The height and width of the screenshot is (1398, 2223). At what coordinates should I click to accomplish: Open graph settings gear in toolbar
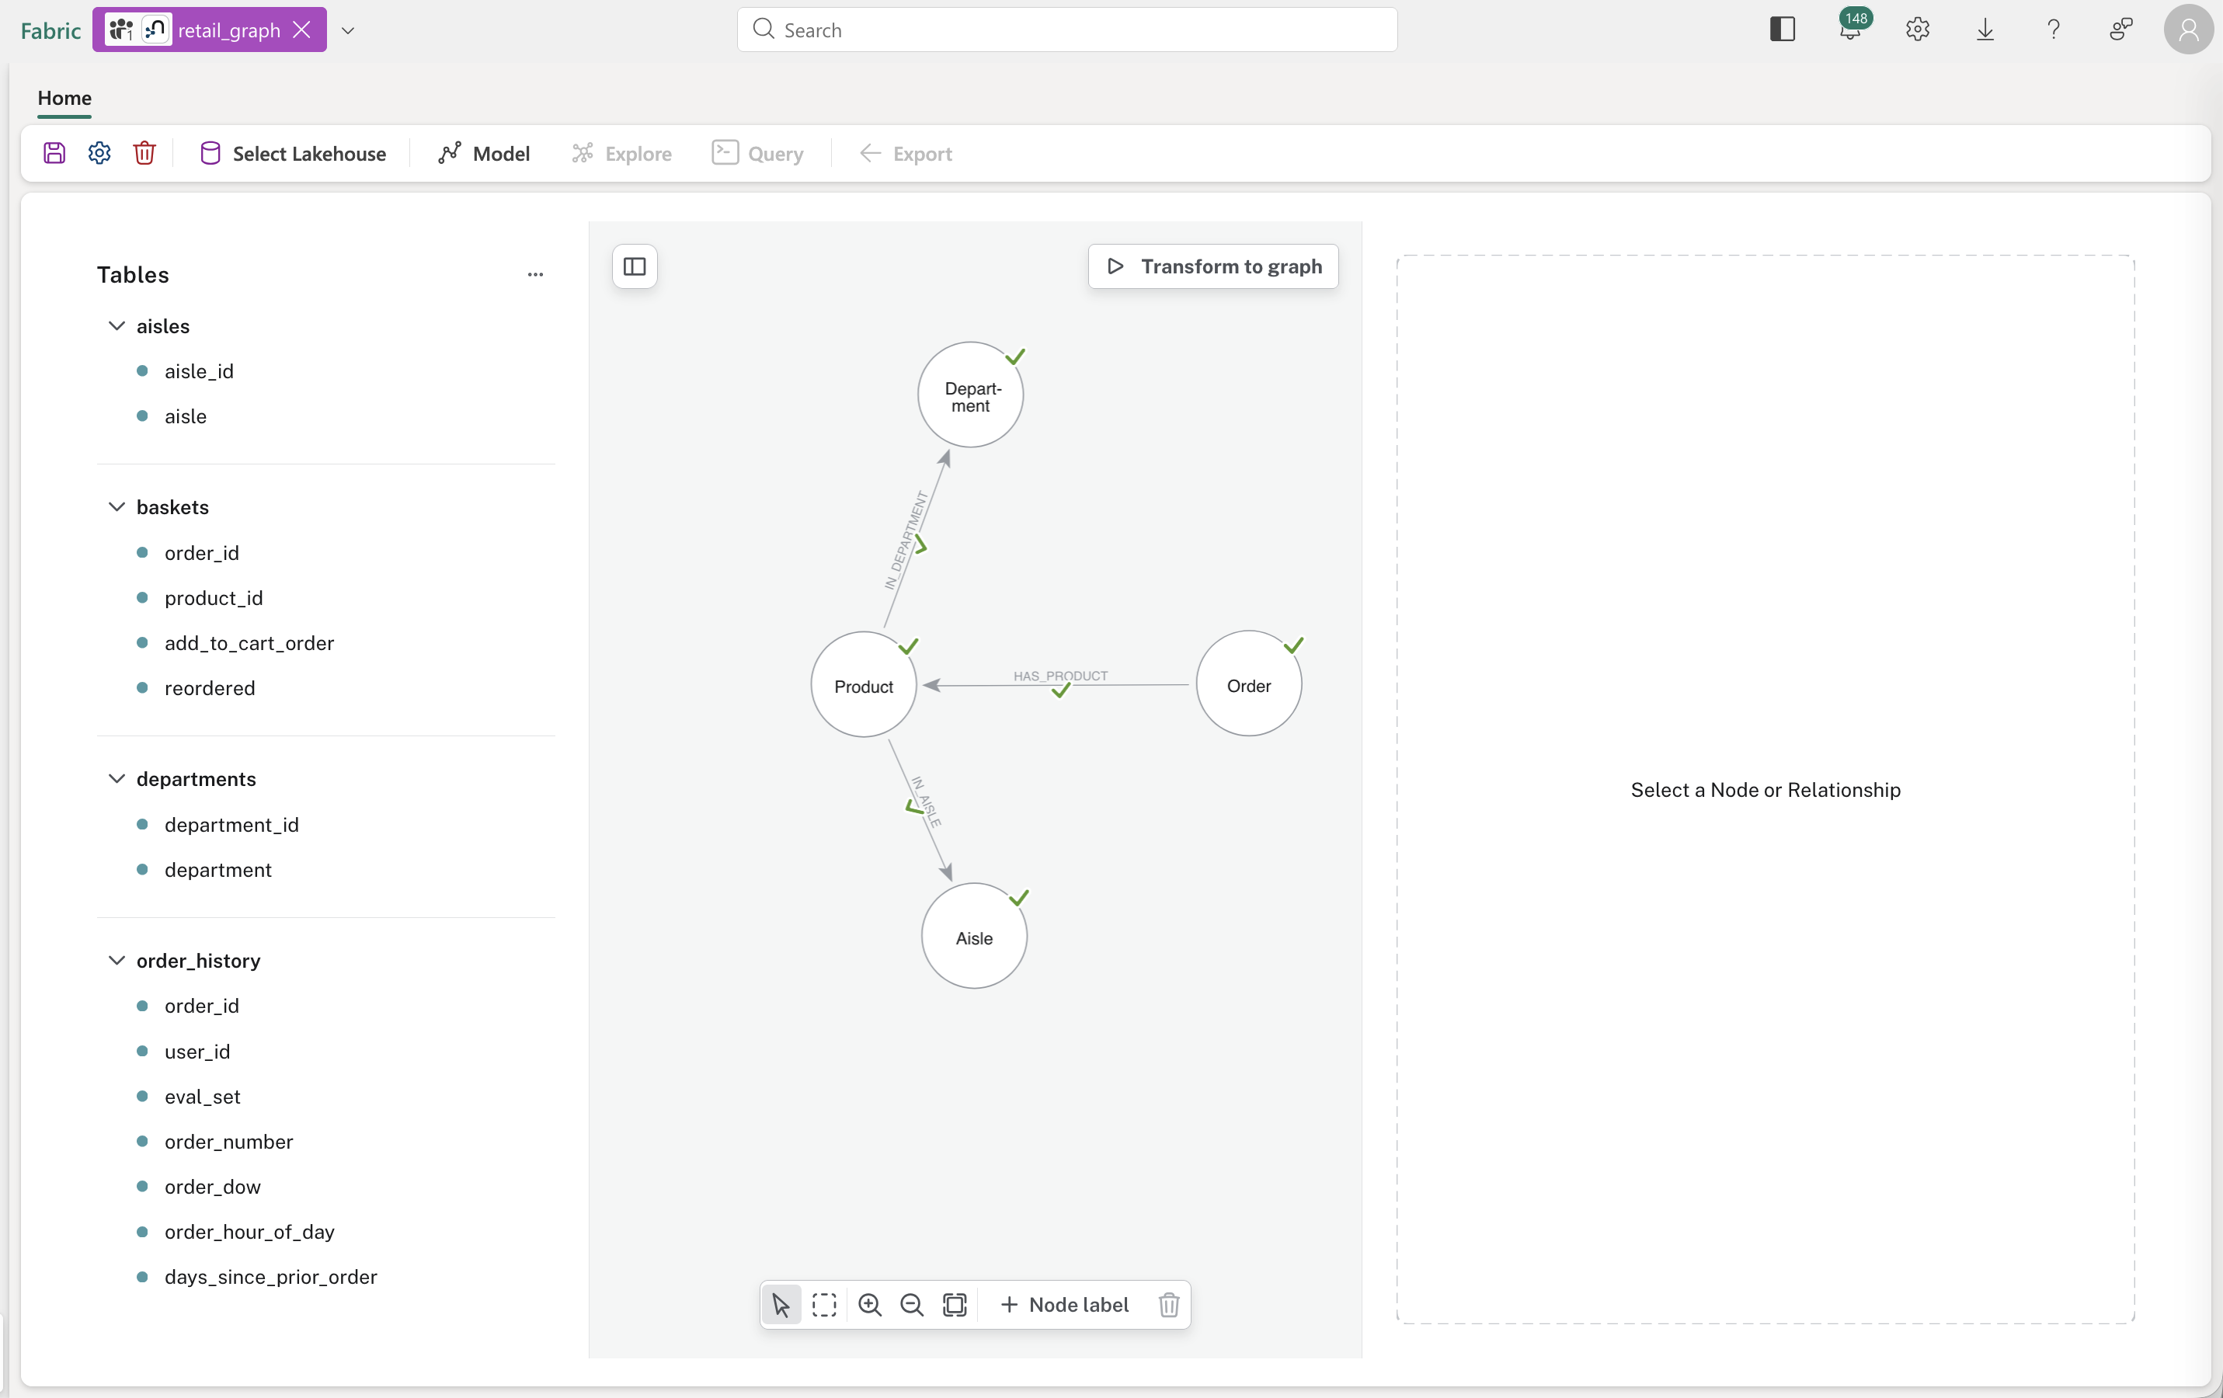99,153
